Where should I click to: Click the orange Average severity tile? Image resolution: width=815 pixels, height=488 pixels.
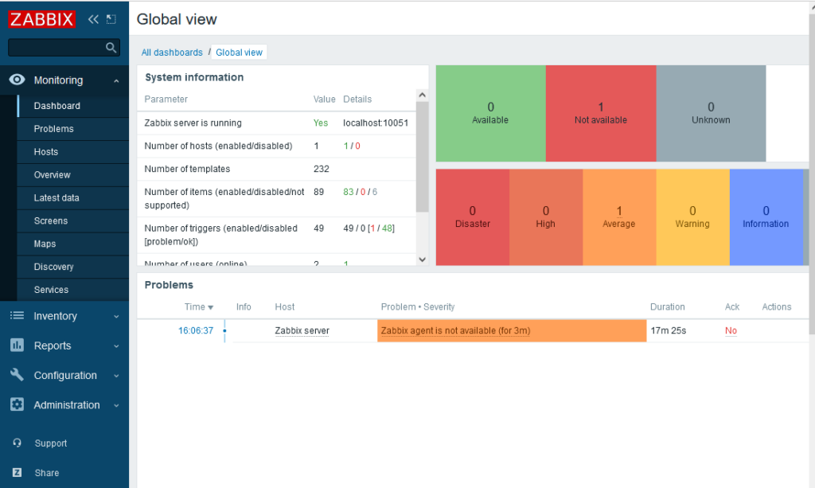pos(619,217)
